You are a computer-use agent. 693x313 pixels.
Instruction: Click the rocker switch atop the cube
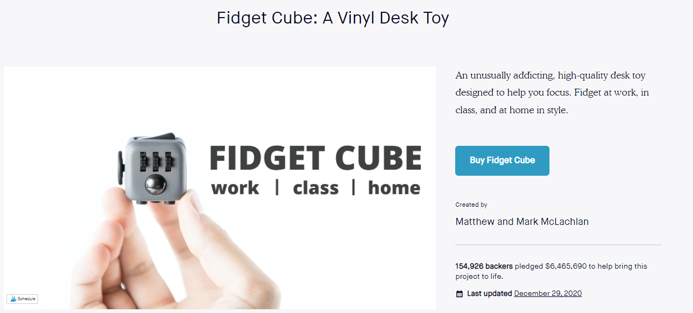point(161,137)
